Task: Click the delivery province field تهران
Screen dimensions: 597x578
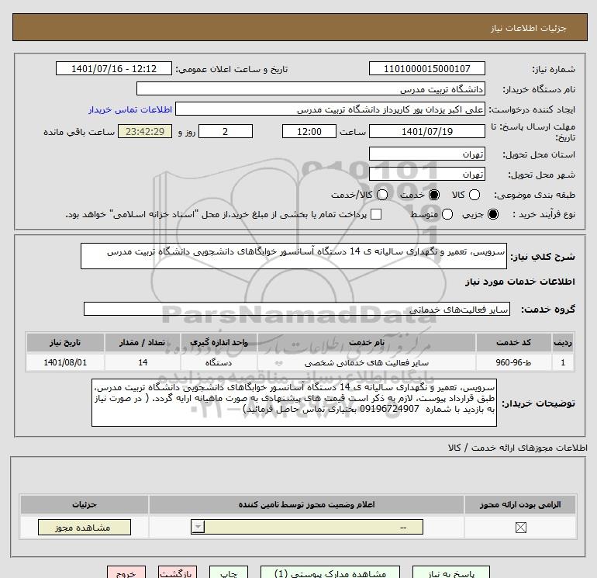Action: coord(426,154)
